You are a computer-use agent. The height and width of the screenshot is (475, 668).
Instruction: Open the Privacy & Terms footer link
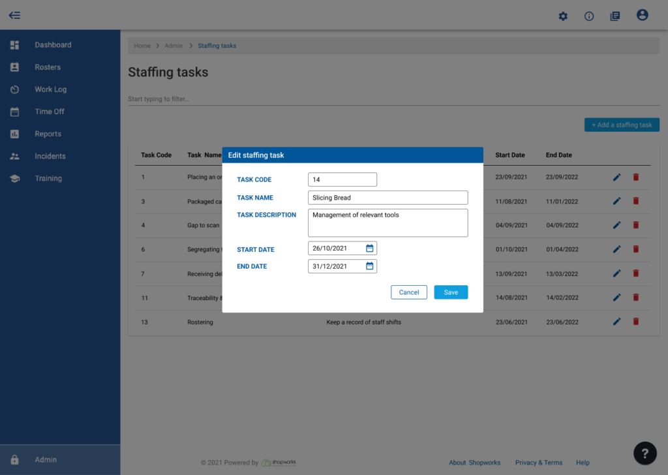pos(538,463)
